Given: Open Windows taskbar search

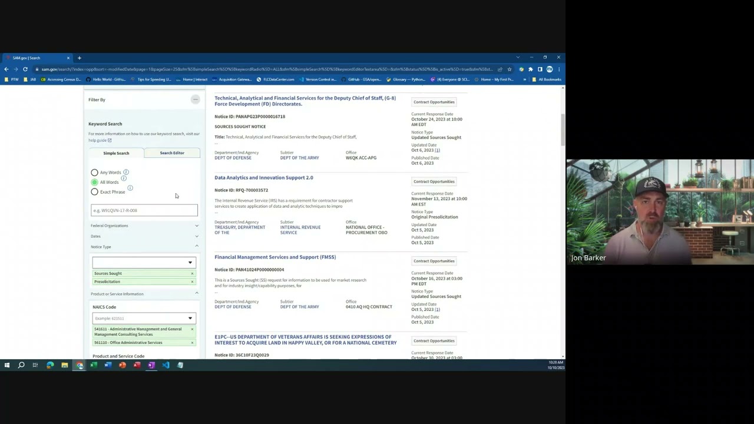Looking at the screenshot, I should (x=21, y=365).
